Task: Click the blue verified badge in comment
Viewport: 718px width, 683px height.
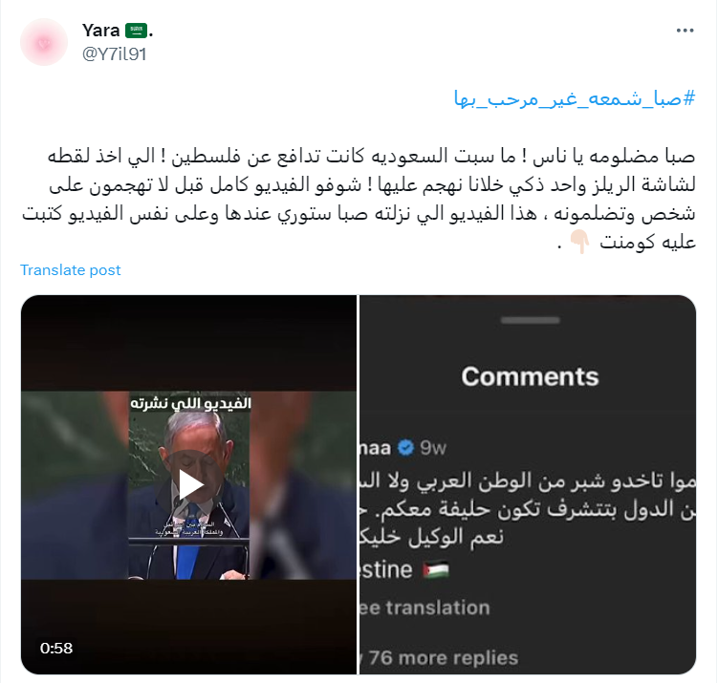Action: 405,448
